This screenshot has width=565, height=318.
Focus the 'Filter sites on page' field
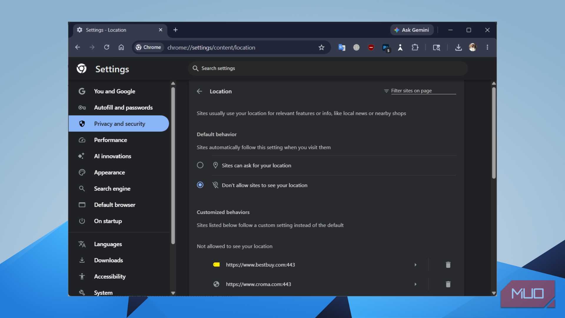(x=423, y=91)
